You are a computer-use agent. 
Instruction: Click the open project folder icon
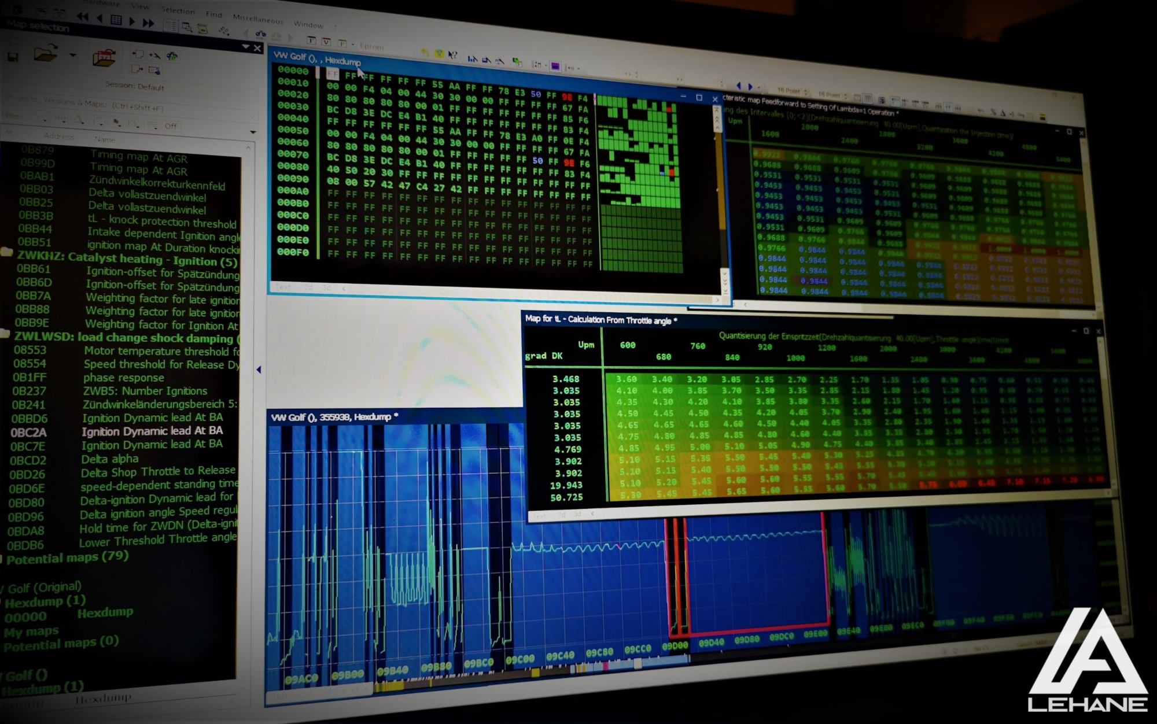point(46,54)
